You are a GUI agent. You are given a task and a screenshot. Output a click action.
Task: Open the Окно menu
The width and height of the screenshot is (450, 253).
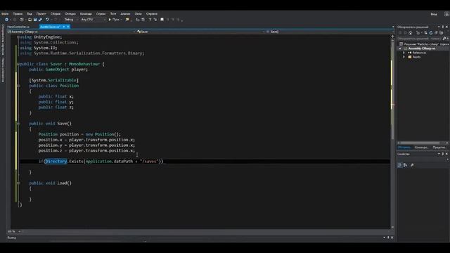[138, 14]
